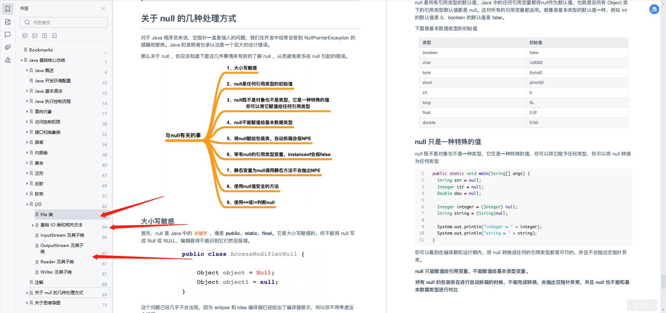
Task: Click the 关于 null 的几种处理方式 heading
Action: pos(189,18)
